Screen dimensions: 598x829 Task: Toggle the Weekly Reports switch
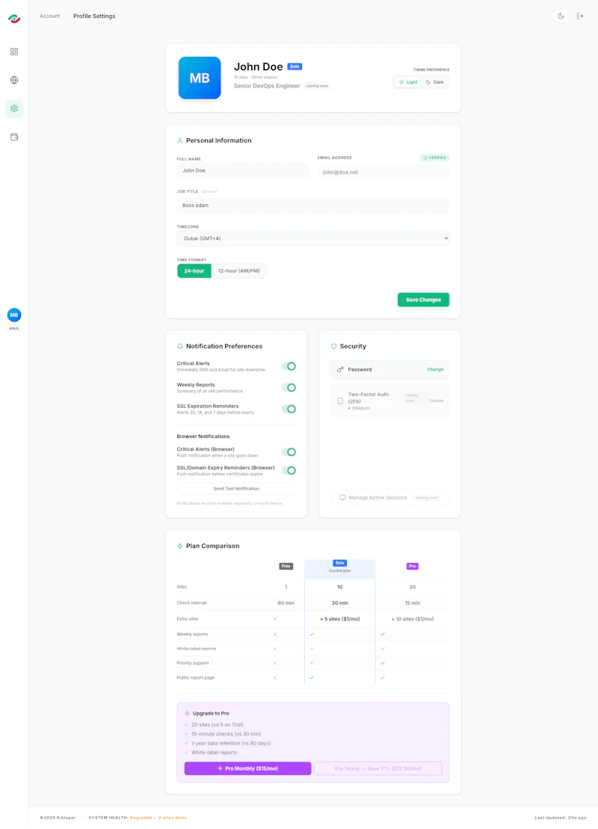[x=289, y=387]
